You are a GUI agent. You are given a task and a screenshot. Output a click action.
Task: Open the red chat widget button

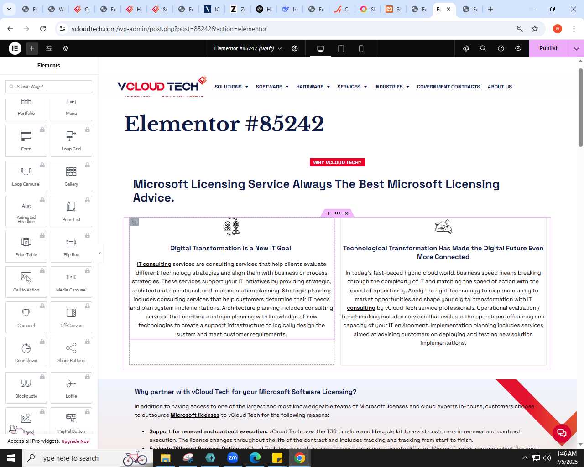pyautogui.click(x=562, y=433)
